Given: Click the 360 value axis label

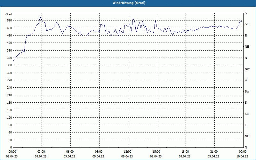Looking at the screenshot, I should (x=10, y=58).
